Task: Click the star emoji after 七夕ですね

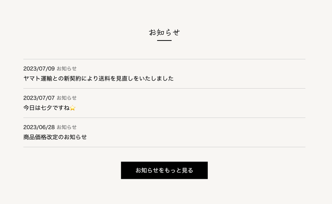Action: 73,108
